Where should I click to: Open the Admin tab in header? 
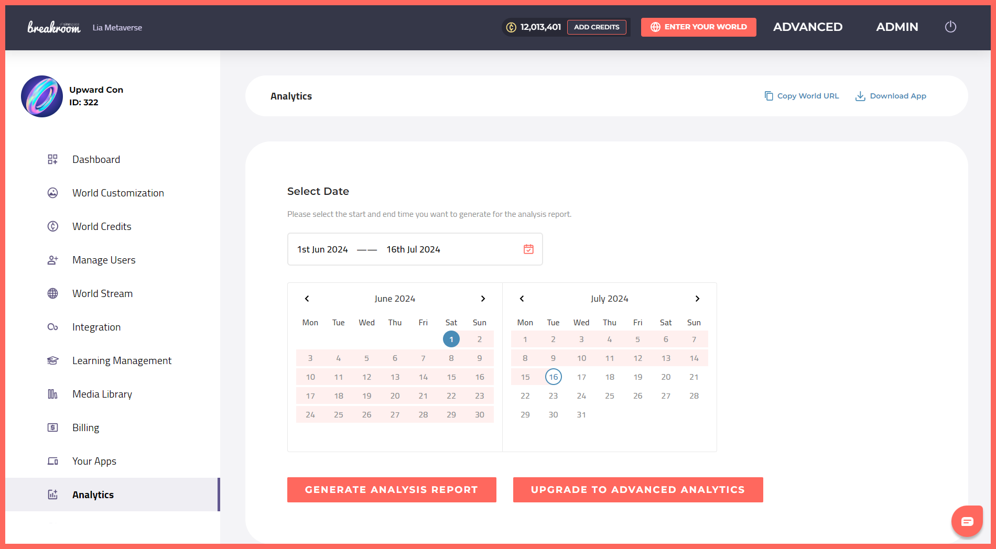897,27
